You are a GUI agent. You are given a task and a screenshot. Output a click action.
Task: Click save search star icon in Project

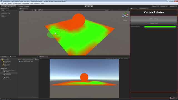point(37,58)
